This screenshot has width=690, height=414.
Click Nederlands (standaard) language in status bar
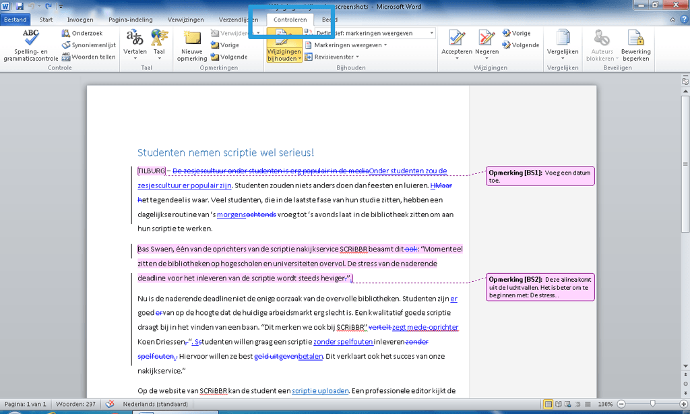click(x=156, y=404)
